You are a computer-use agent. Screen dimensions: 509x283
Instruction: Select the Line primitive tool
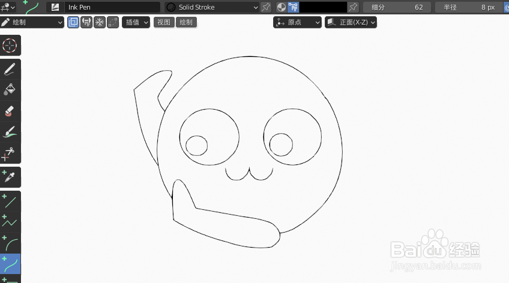pos(10,201)
